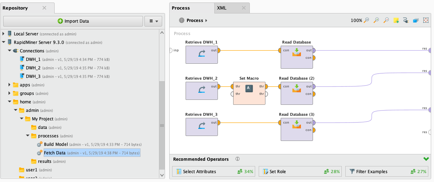Click the Recommended Operators info icon
Screen dimensions: 434x182
[237, 159]
